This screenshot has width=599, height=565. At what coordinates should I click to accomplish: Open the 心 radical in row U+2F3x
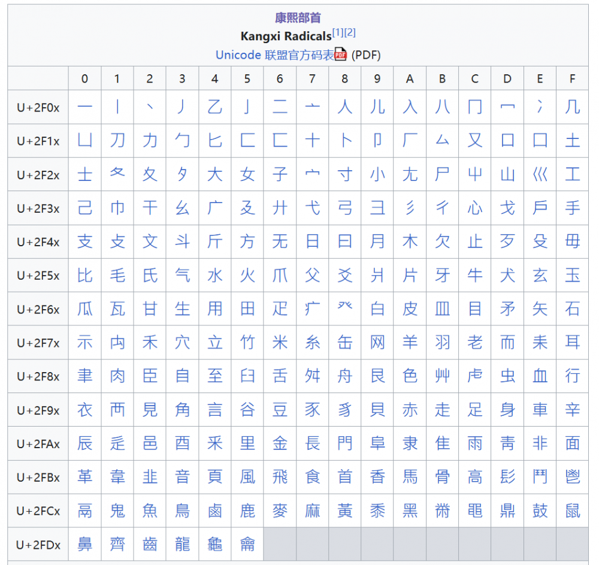pos(474,207)
